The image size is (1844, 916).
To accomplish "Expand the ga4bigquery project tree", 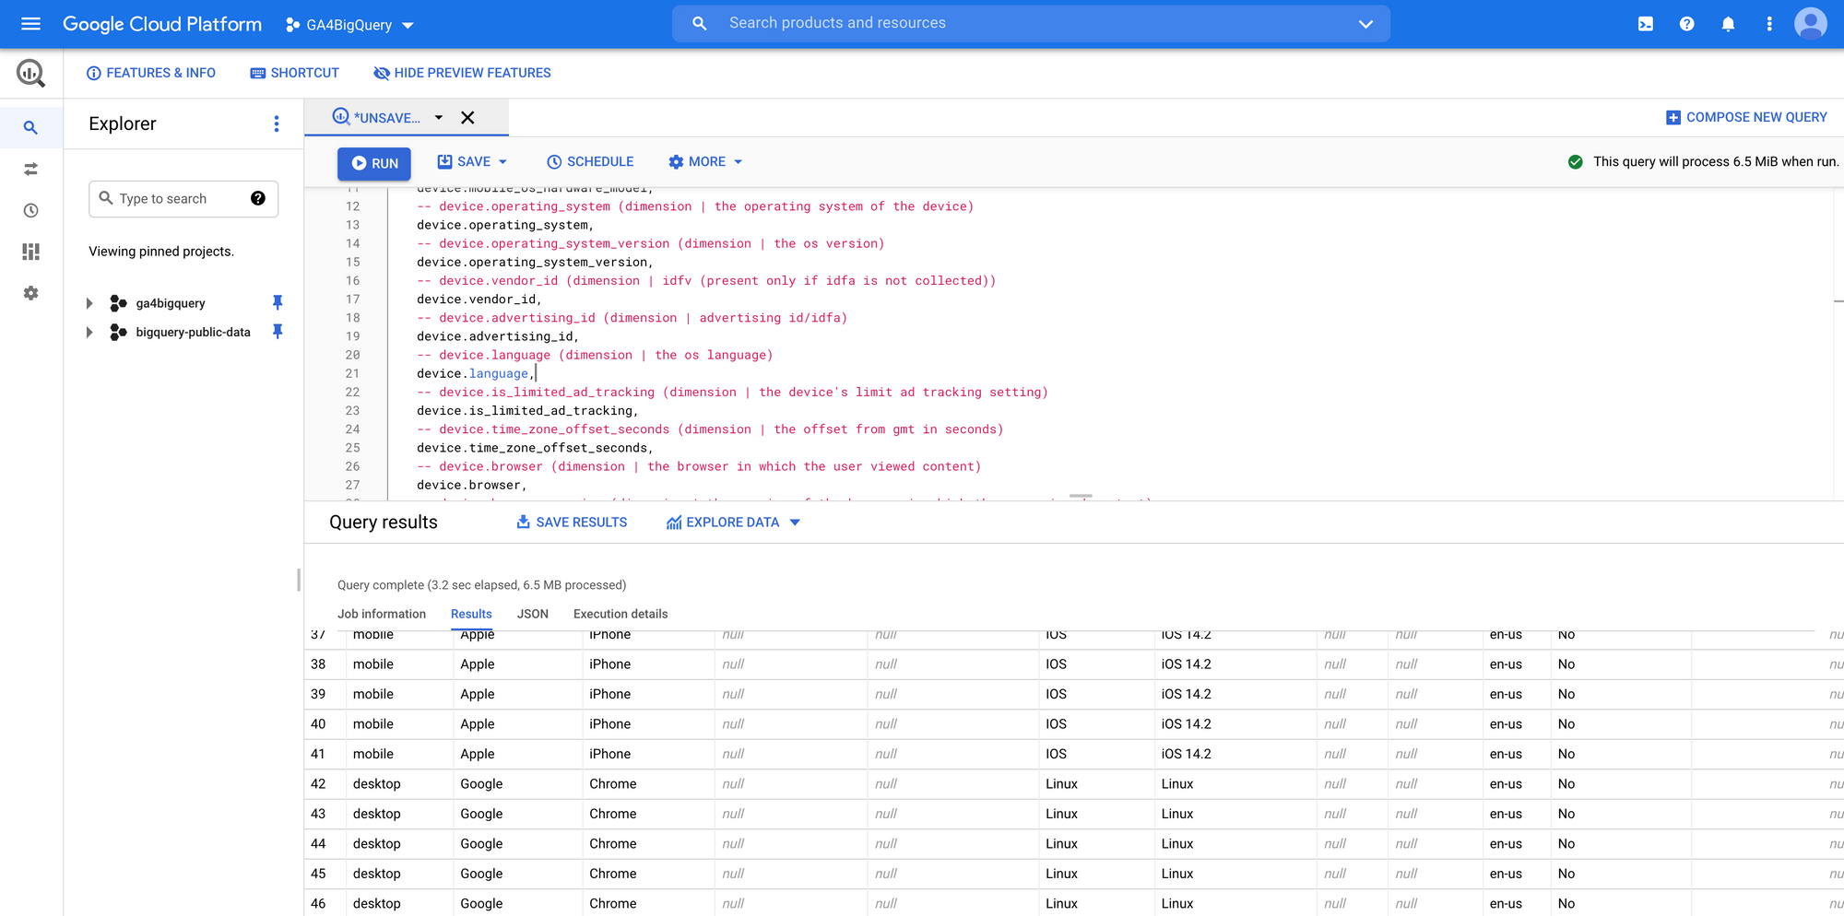I will pos(89,303).
